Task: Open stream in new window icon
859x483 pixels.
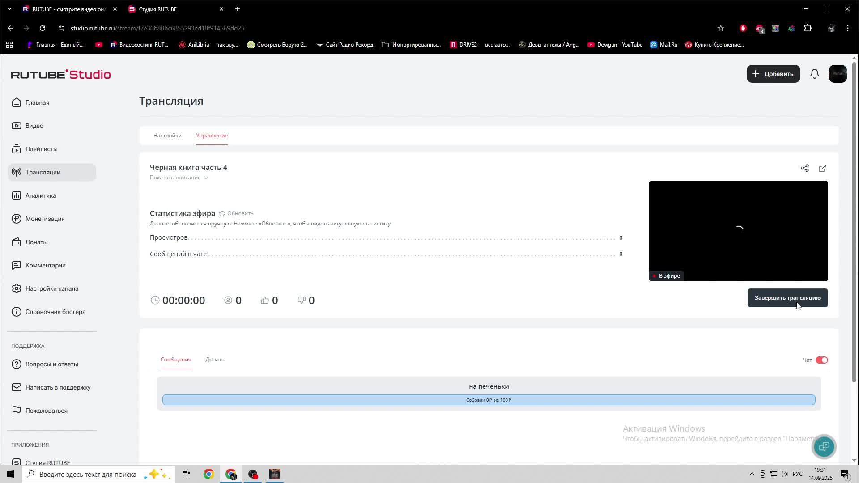Action: [822, 168]
